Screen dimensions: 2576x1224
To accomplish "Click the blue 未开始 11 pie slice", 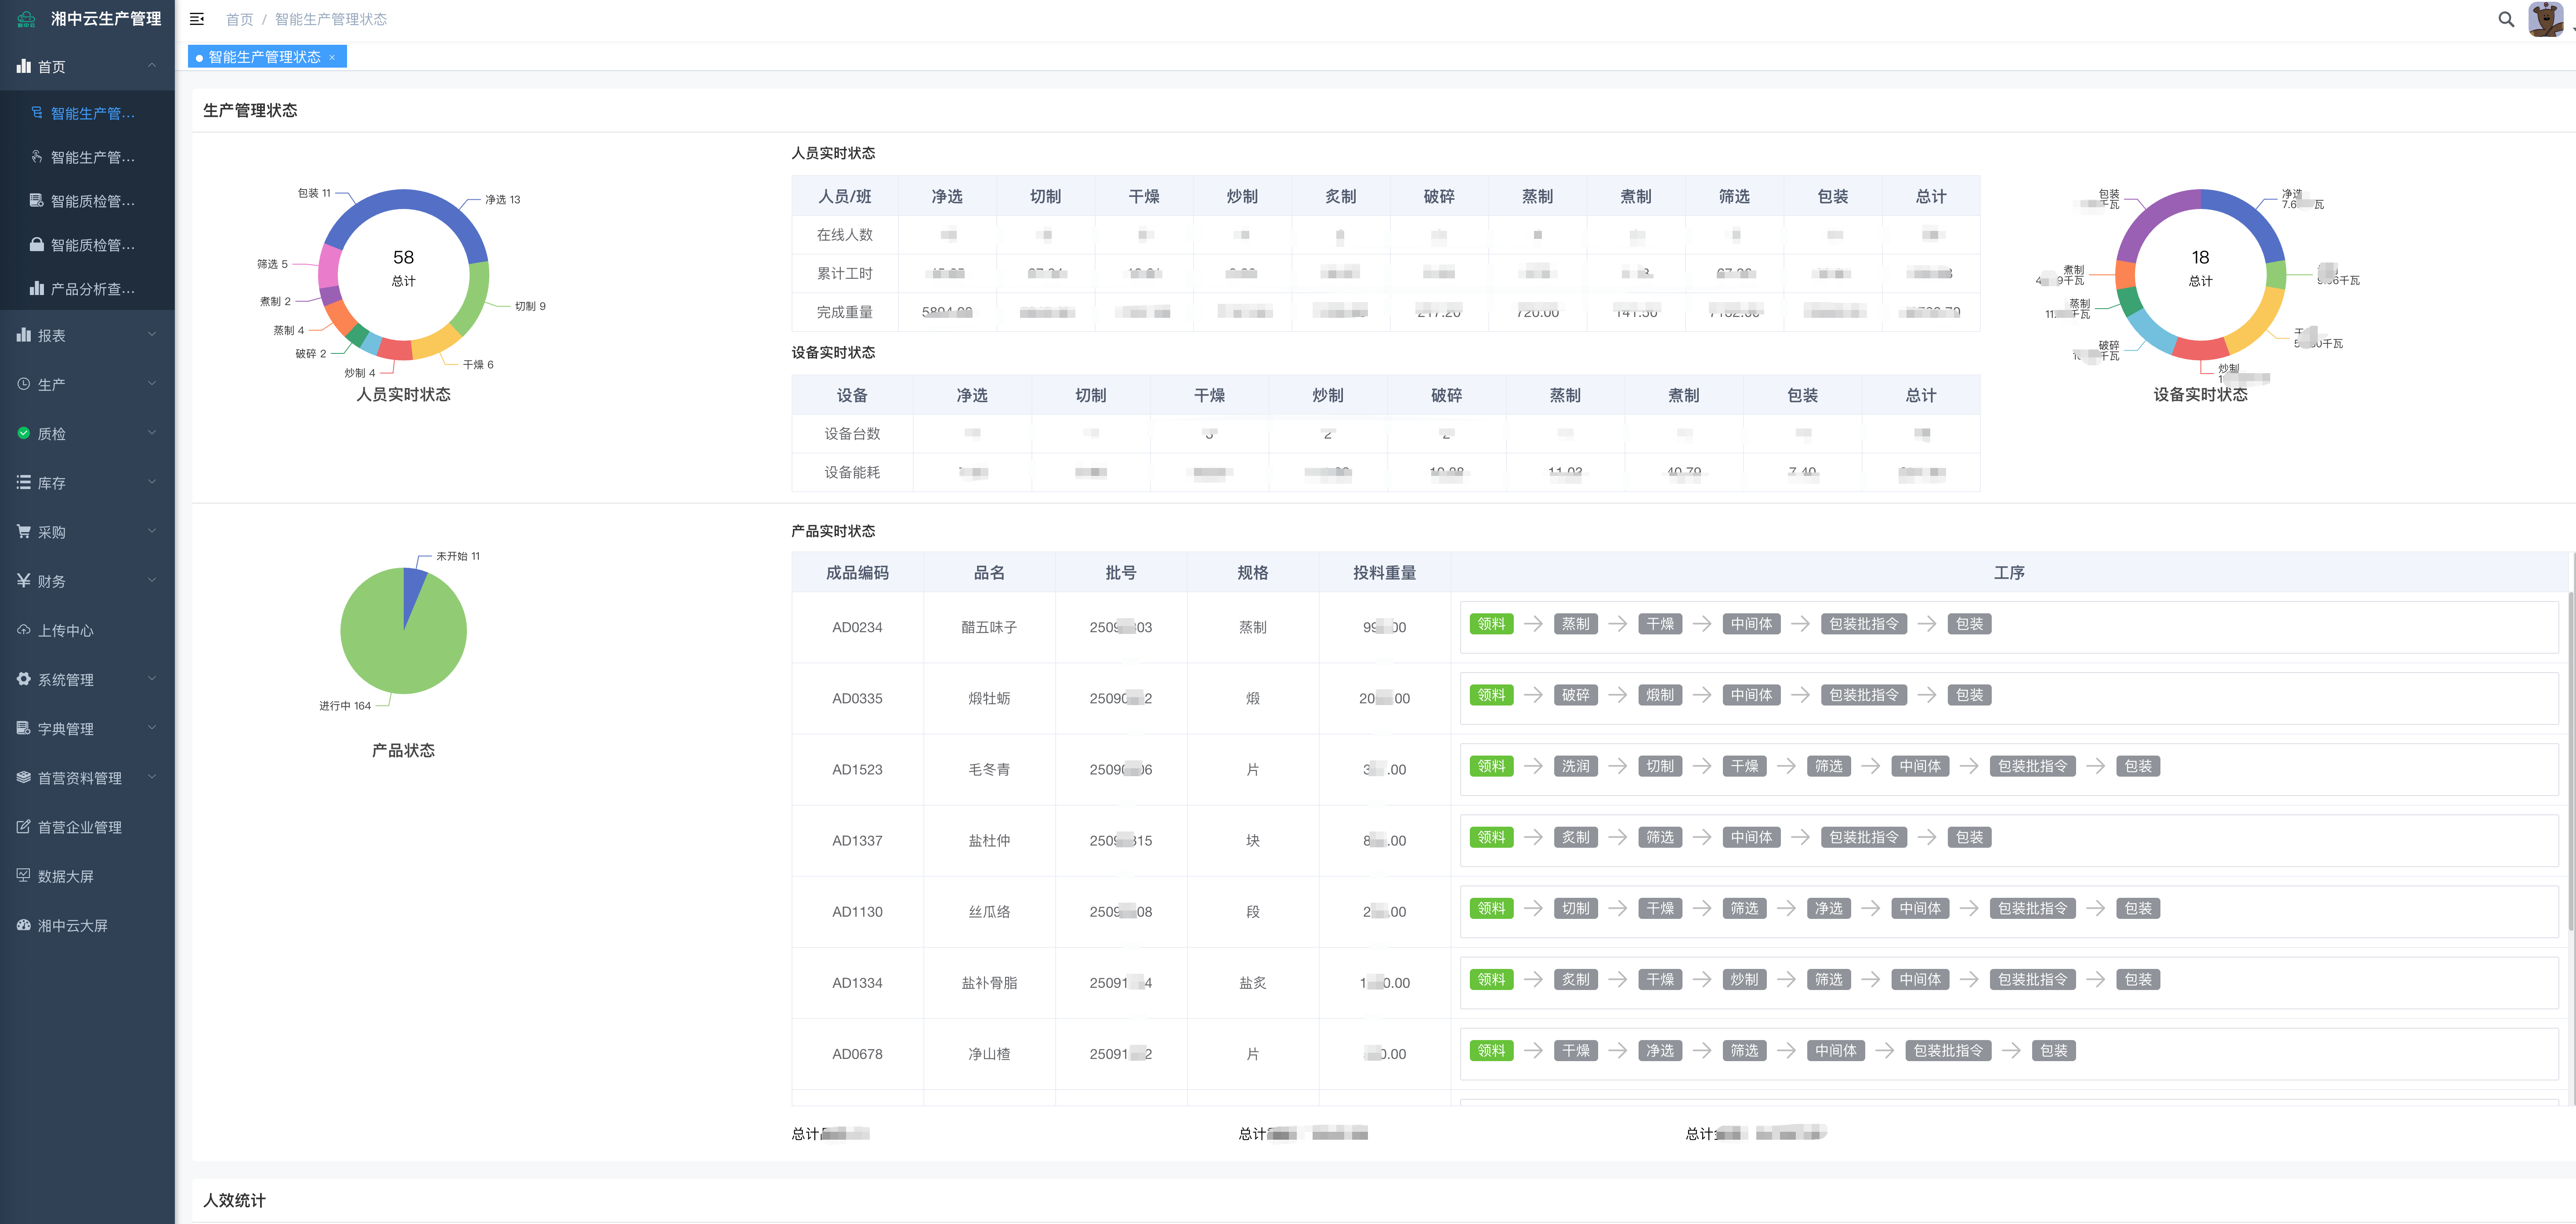I will pos(413,589).
